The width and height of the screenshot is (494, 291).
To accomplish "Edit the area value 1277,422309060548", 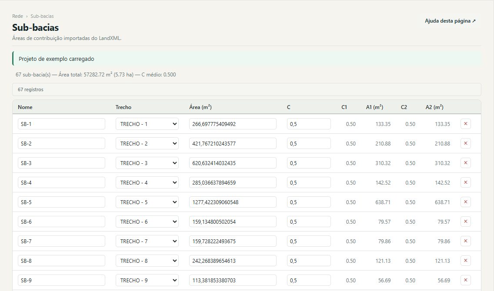I will click(x=233, y=202).
